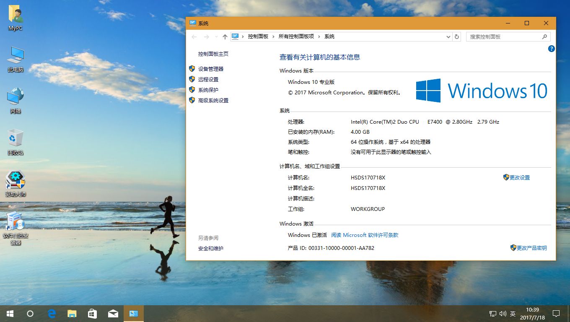
Task: Open Microsoft Edge from the taskbar
Action: point(52,313)
